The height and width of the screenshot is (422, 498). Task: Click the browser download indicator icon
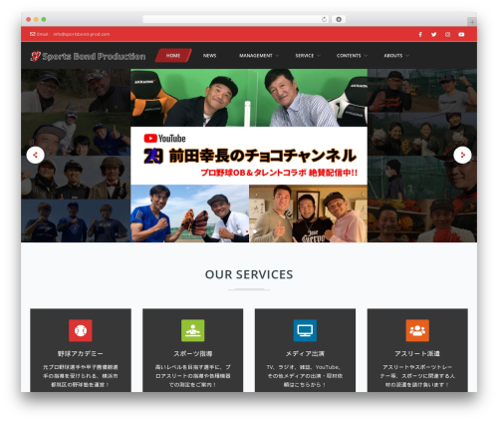click(x=339, y=20)
